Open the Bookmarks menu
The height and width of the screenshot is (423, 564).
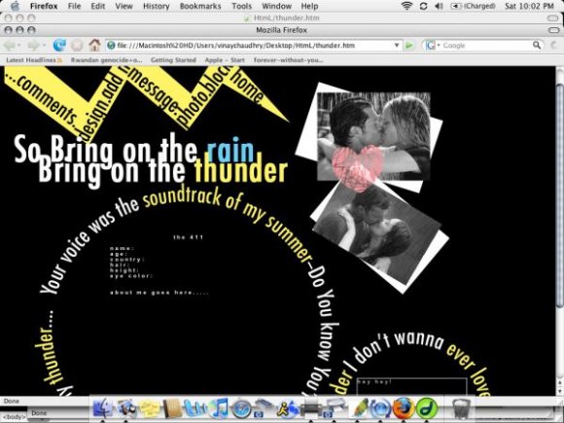[x=200, y=6]
